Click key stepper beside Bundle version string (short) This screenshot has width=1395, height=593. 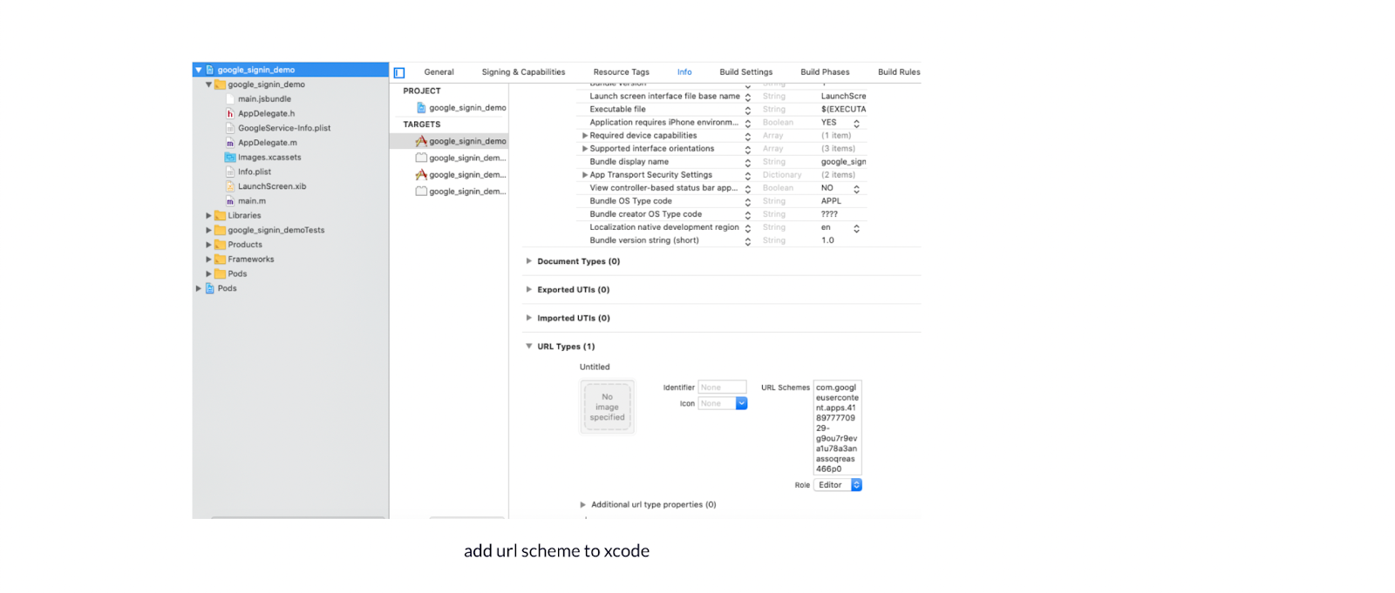[747, 241]
